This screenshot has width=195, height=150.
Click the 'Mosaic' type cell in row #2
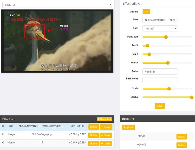click(11, 142)
